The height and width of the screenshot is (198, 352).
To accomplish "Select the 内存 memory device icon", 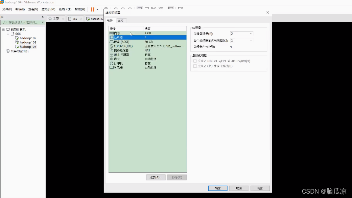I will tap(111, 33).
